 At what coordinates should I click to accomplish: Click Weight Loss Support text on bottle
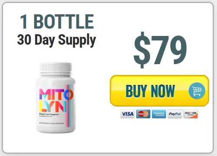[49, 114]
